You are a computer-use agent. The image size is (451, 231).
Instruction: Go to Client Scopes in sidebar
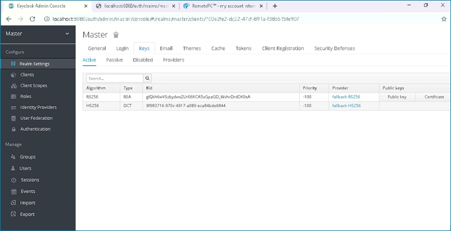tap(33, 85)
